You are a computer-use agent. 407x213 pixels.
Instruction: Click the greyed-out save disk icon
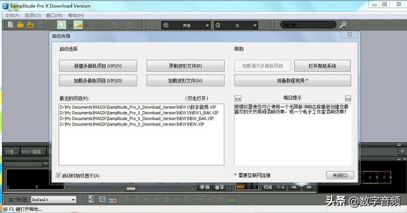pyautogui.click(x=40, y=25)
